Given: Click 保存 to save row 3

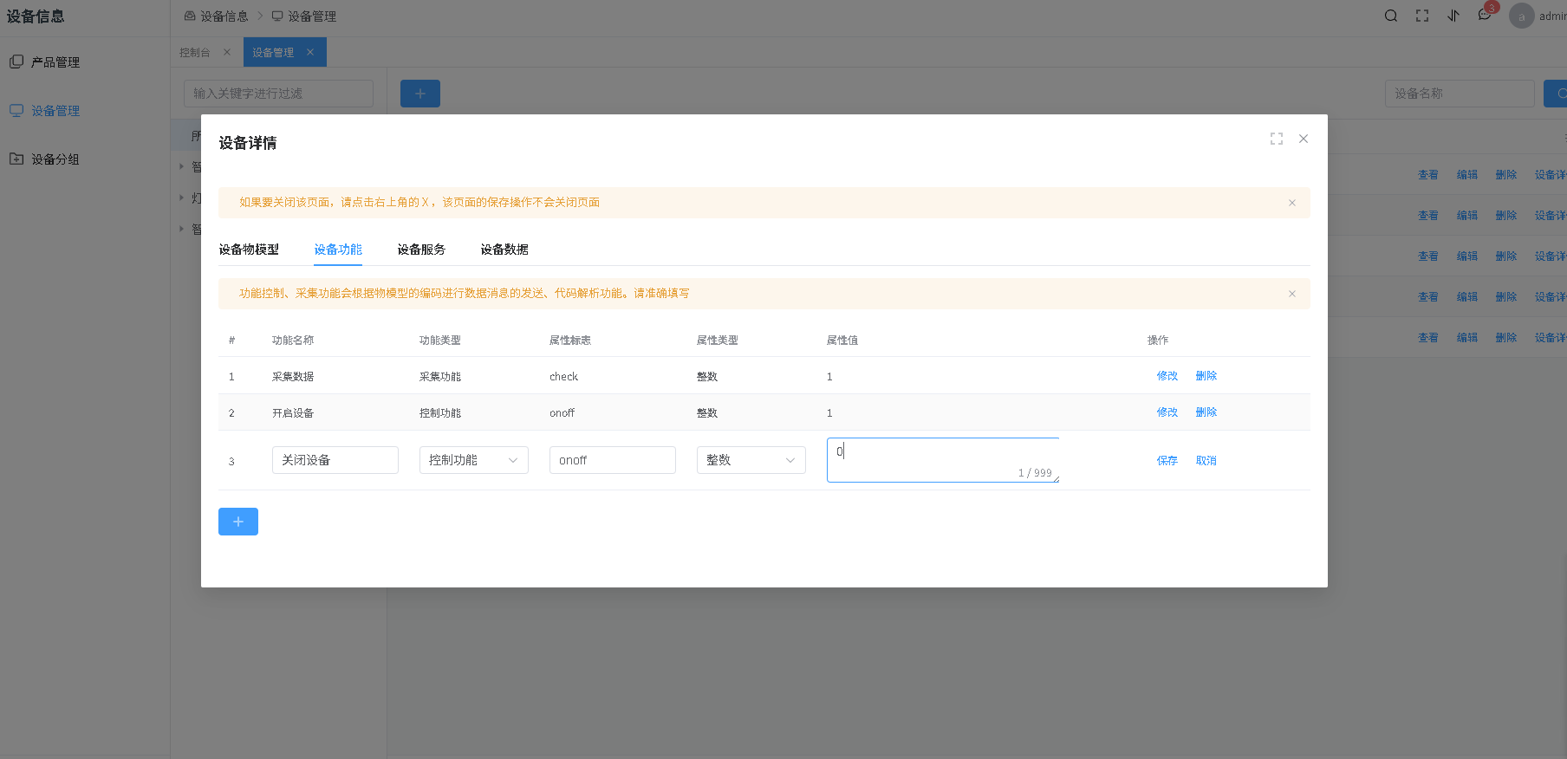Looking at the screenshot, I should [x=1167, y=461].
